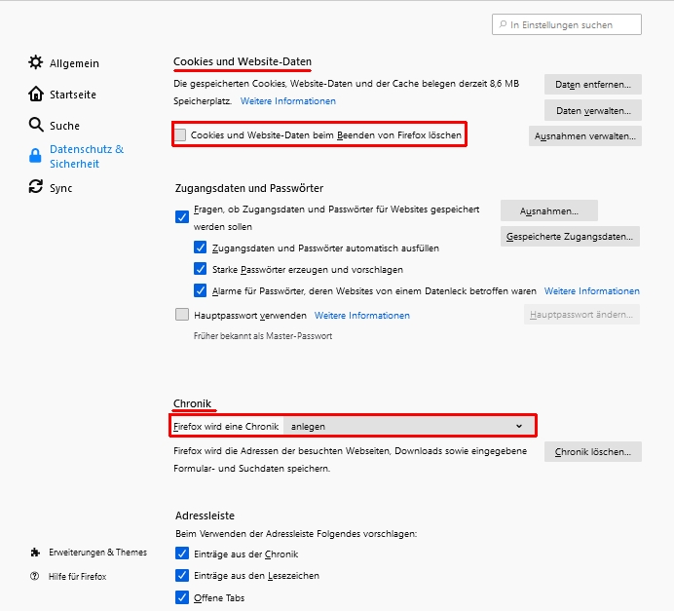Click the Erweiterungen puzzle piece icon
The height and width of the screenshot is (611, 674).
coord(36,553)
